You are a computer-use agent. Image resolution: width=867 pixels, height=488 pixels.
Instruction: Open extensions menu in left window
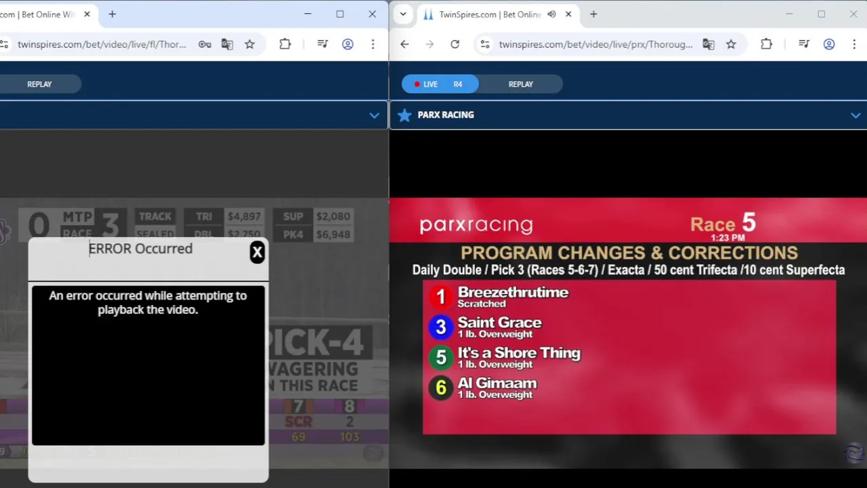pyautogui.click(x=285, y=44)
